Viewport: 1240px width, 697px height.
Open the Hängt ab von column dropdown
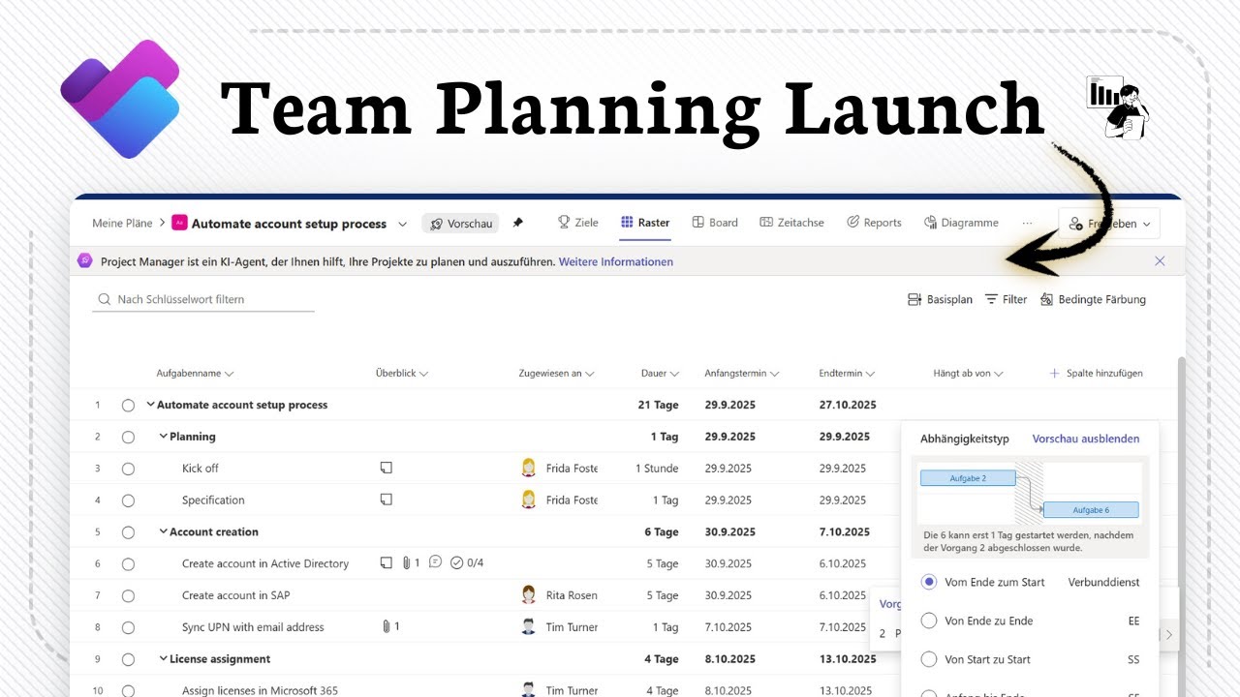pos(999,374)
